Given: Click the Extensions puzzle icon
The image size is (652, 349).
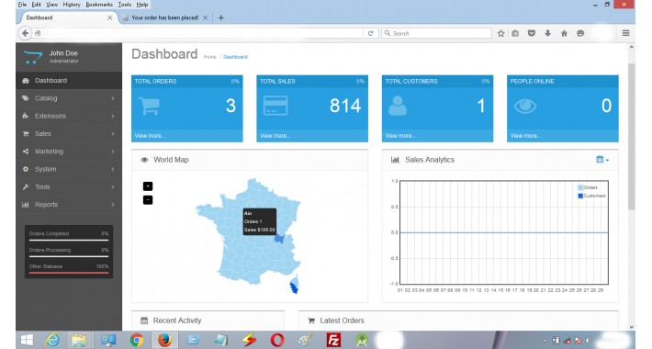Looking at the screenshot, I should (x=26, y=116).
